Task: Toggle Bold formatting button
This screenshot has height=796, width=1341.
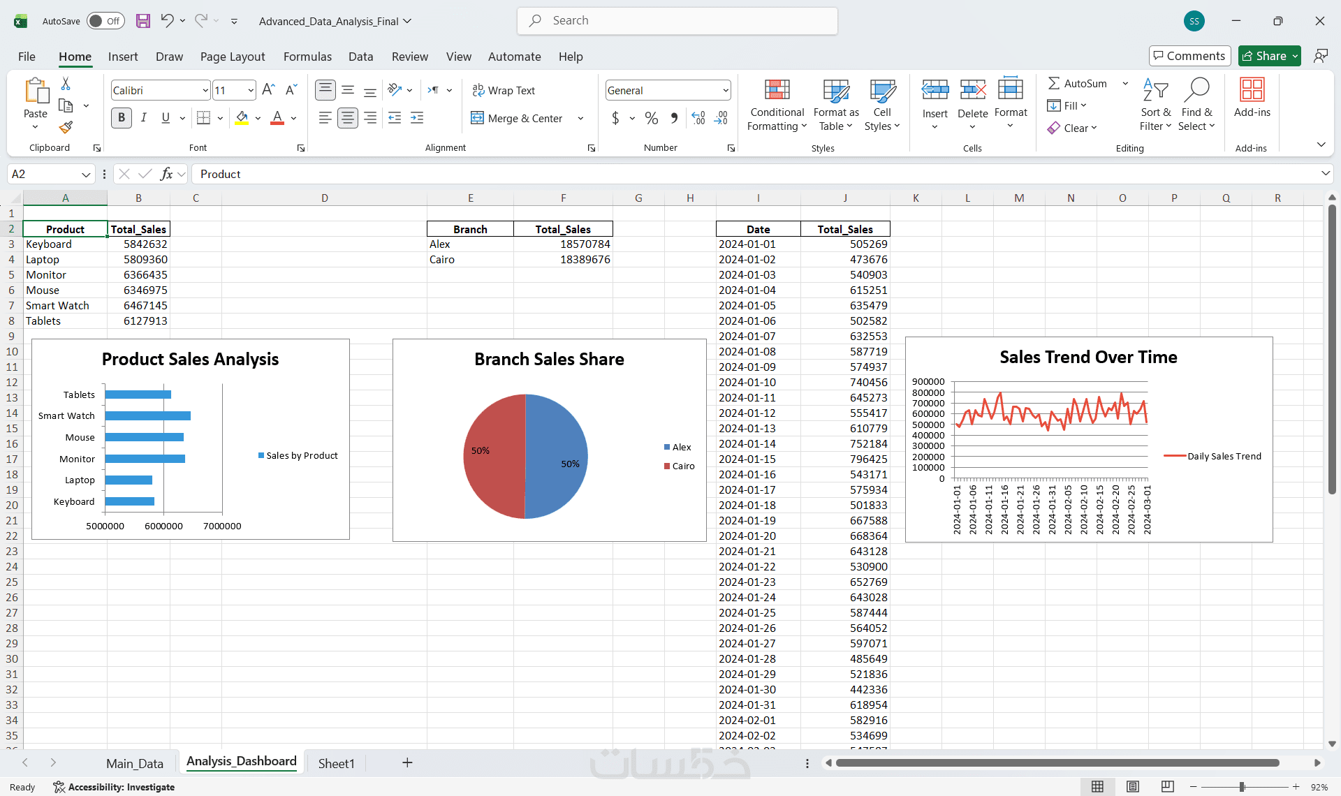Action: click(x=122, y=118)
